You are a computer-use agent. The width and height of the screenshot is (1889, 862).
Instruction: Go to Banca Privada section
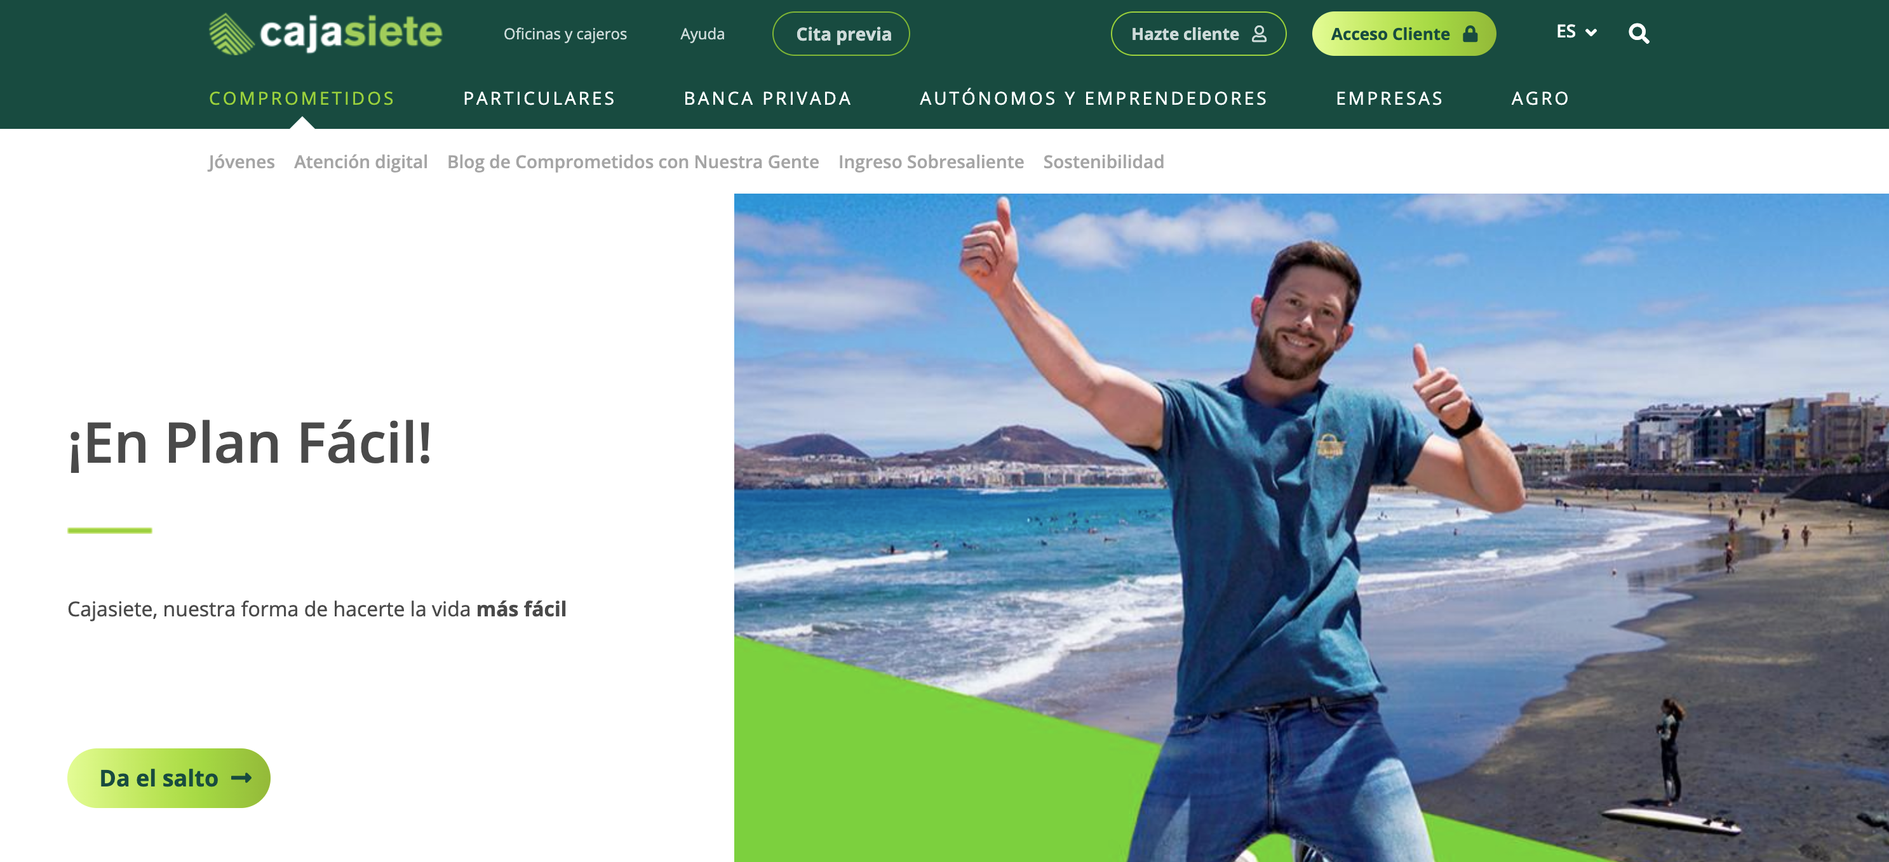(x=768, y=98)
